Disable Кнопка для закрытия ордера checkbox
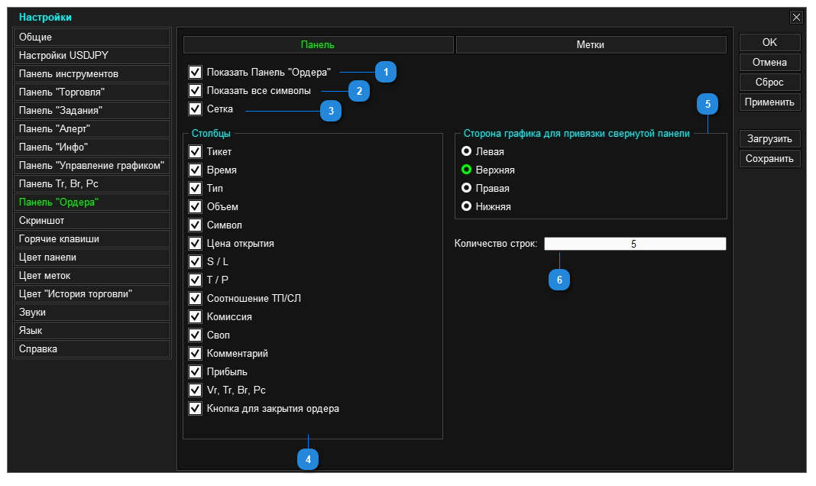The height and width of the screenshot is (486, 816). 195,409
